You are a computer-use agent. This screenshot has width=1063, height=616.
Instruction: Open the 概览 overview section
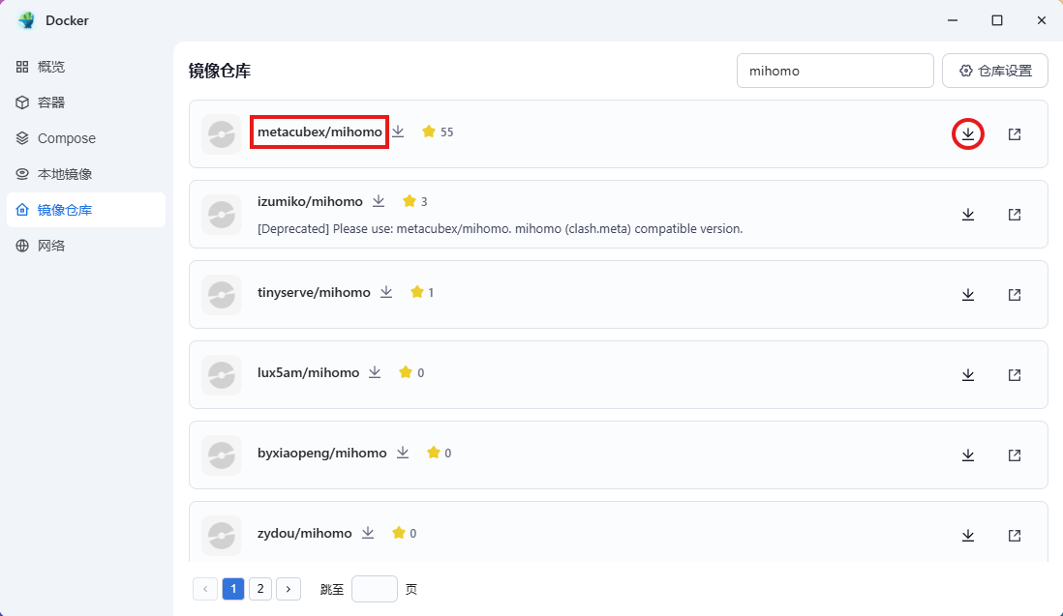[86, 67]
